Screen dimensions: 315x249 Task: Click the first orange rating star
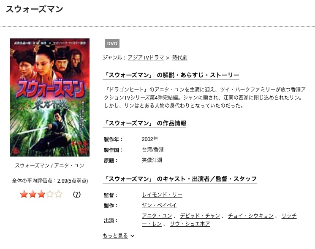coord(24,194)
